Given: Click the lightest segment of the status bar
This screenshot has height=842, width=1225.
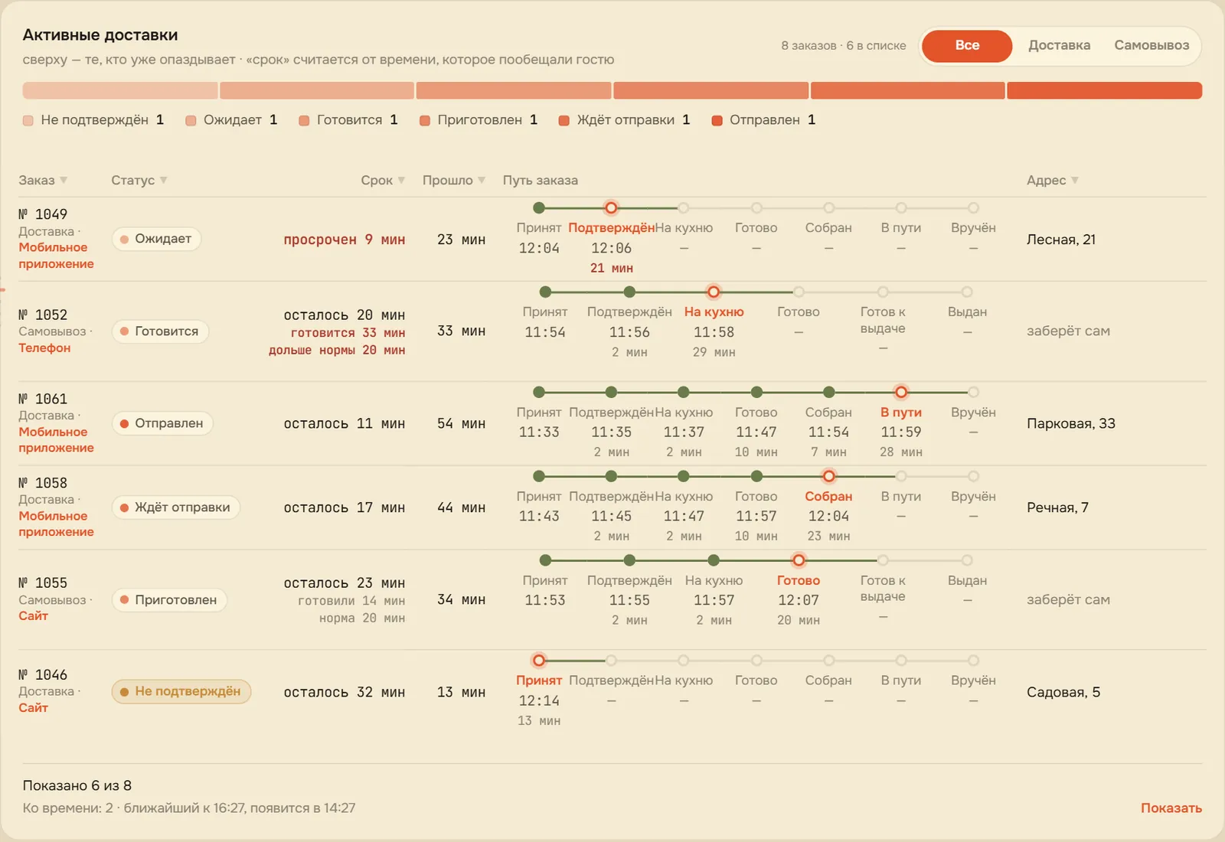Looking at the screenshot, I should coord(120,90).
